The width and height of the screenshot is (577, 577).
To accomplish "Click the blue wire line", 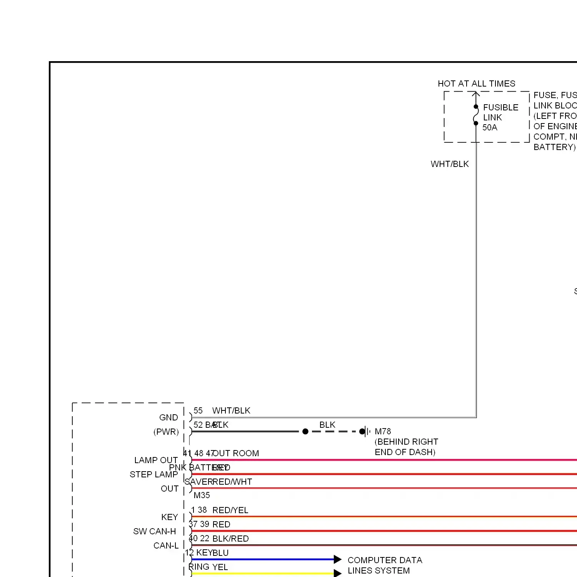I will click(263, 559).
